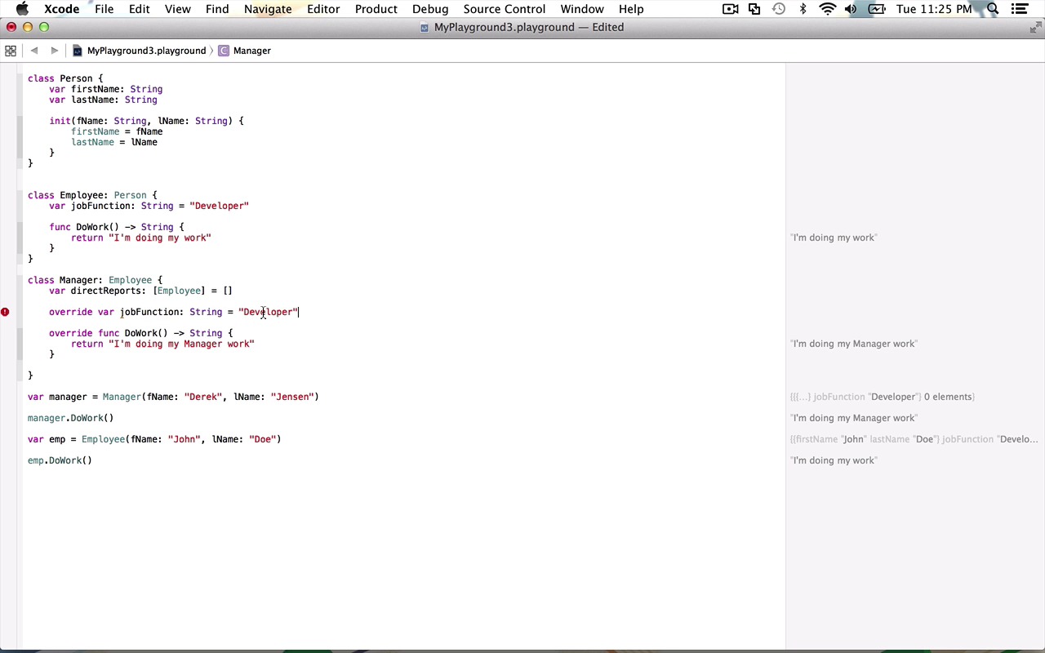Open the Xcode application menu
This screenshot has height=653, width=1045.
click(61, 9)
